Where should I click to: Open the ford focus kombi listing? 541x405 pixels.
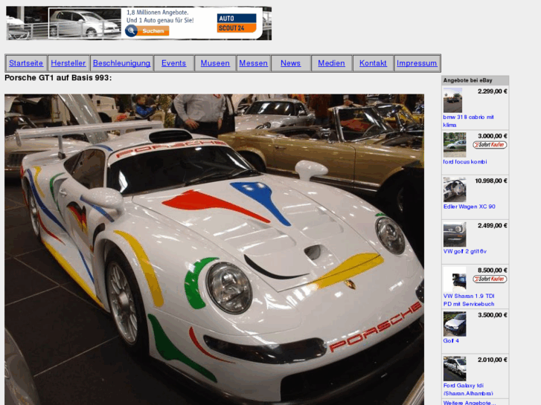click(465, 162)
